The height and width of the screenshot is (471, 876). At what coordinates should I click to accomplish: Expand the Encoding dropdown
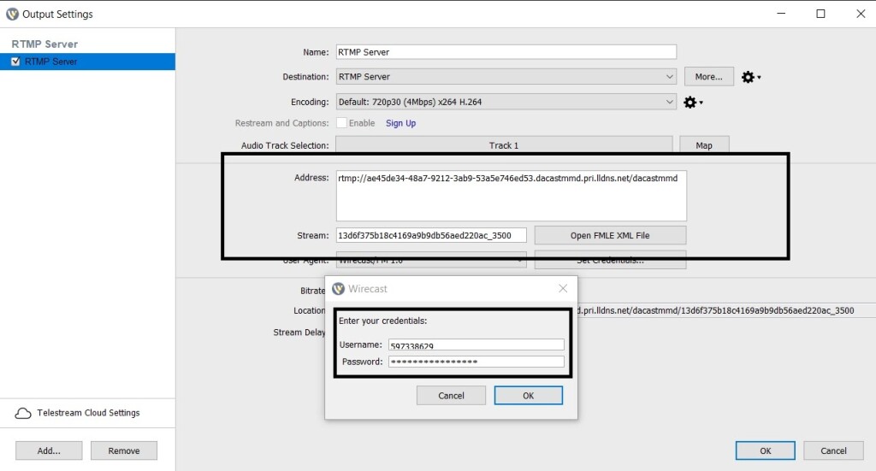(669, 102)
